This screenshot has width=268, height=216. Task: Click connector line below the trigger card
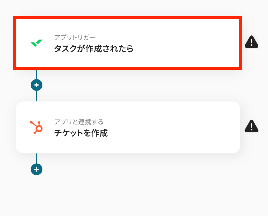coord(37,75)
